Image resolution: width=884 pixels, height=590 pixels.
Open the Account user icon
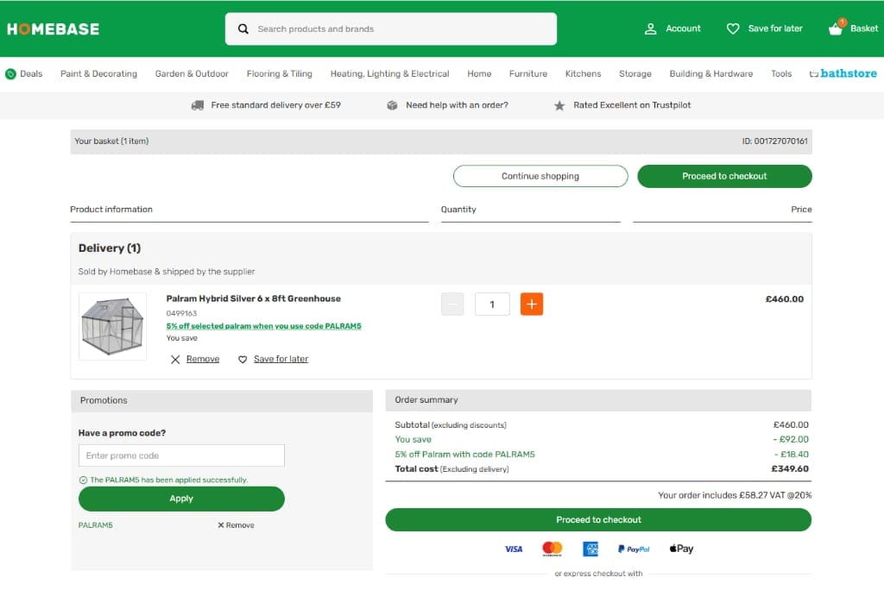click(650, 28)
